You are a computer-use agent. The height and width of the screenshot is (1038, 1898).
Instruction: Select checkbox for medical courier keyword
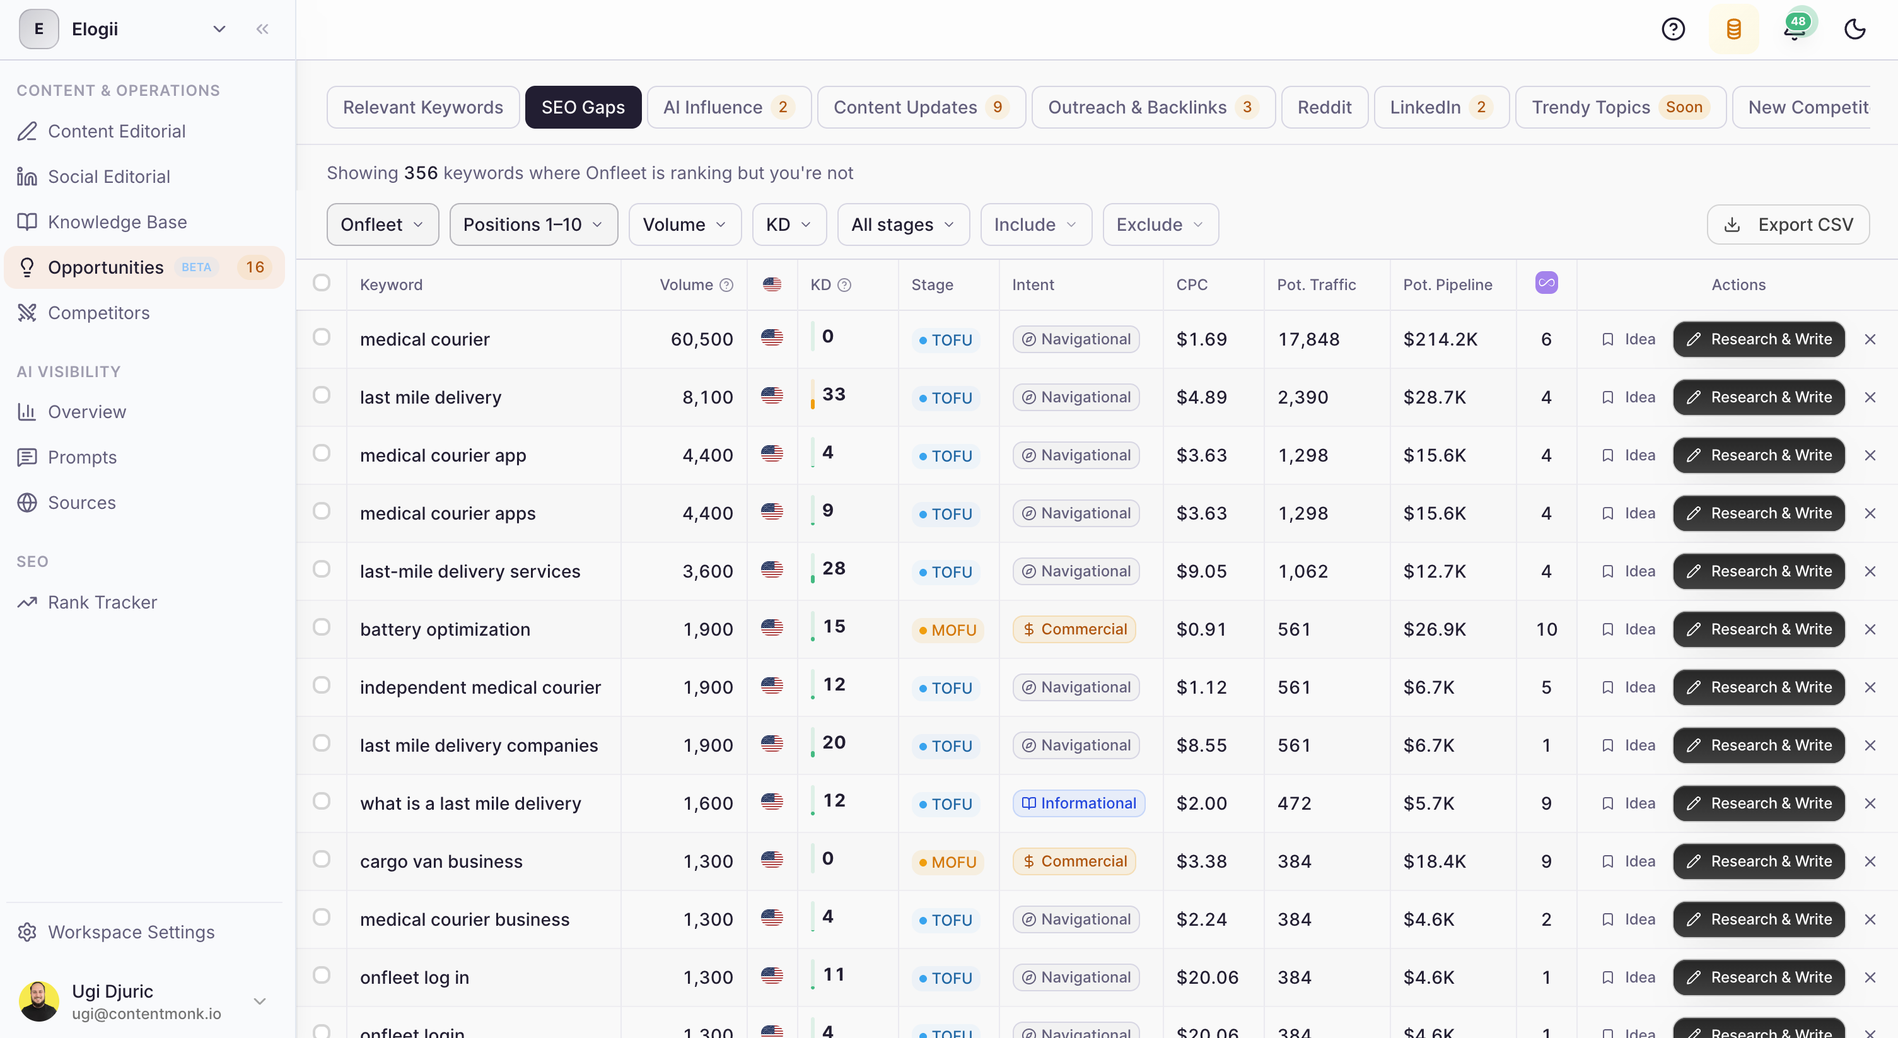[322, 337]
